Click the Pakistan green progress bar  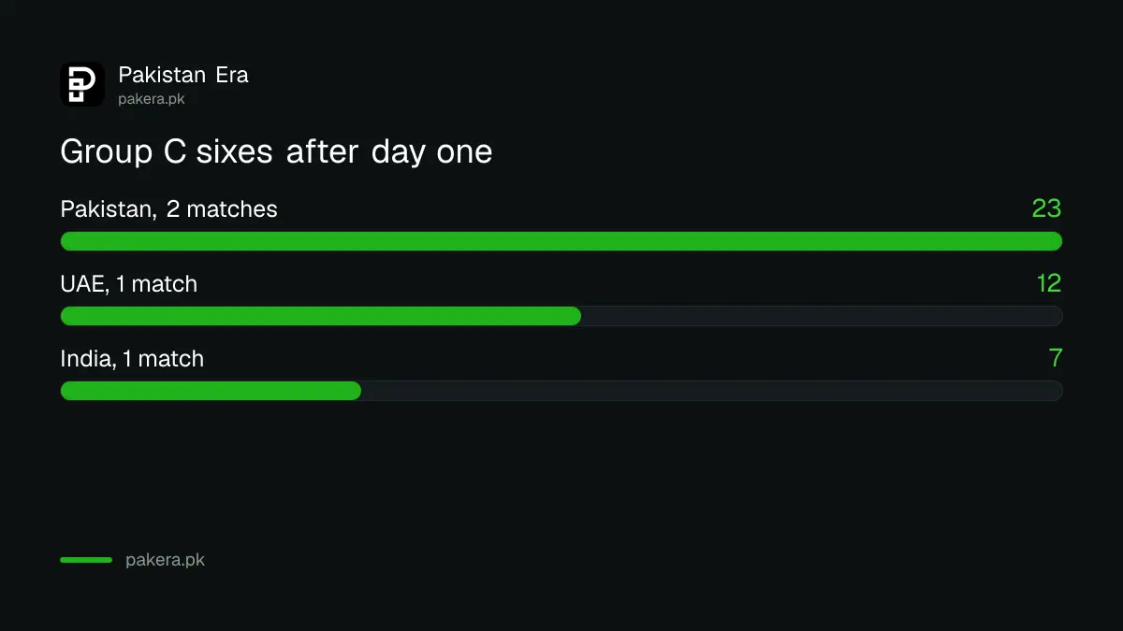click(561, 241)
